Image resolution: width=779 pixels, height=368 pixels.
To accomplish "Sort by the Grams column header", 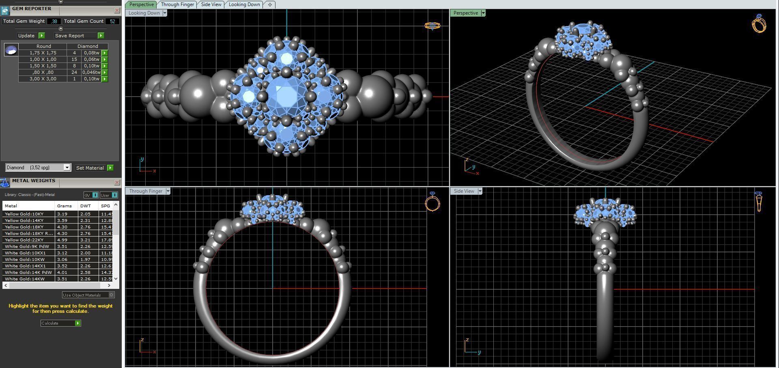I will tap(66, 206).
